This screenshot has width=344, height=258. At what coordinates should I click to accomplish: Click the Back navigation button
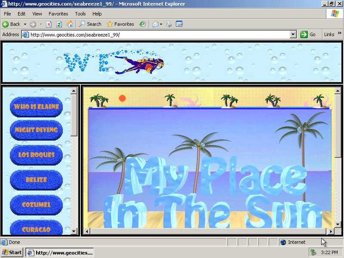click(x=12, y=24)
